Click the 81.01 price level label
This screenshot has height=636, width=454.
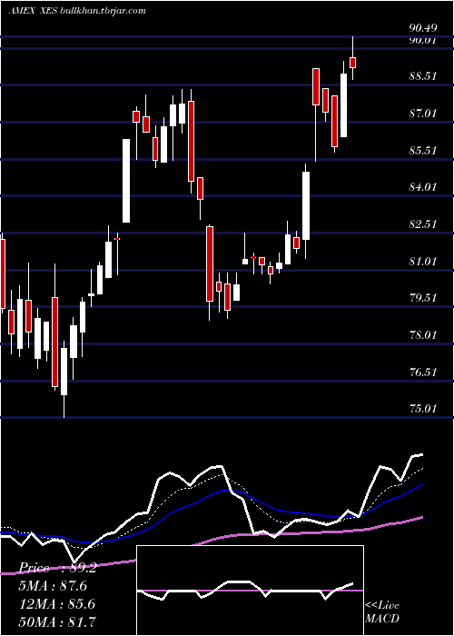(423, 262)
